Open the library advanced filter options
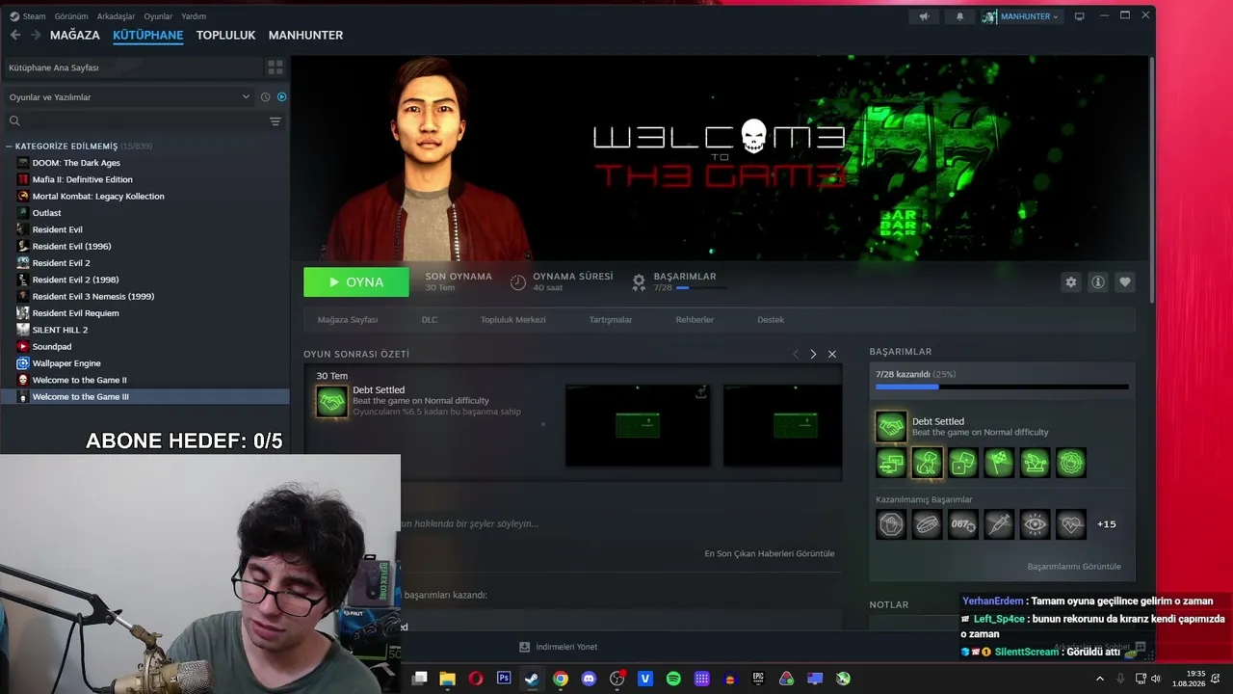This screenshot has height=694, width=1233. (x=275, y=121)
